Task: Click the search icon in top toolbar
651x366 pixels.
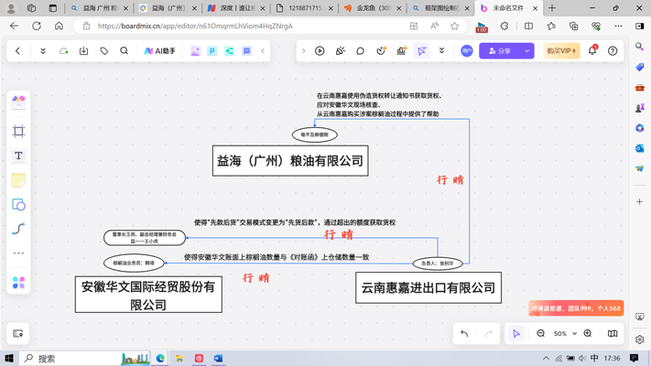Action: click(x=124, y=51)
